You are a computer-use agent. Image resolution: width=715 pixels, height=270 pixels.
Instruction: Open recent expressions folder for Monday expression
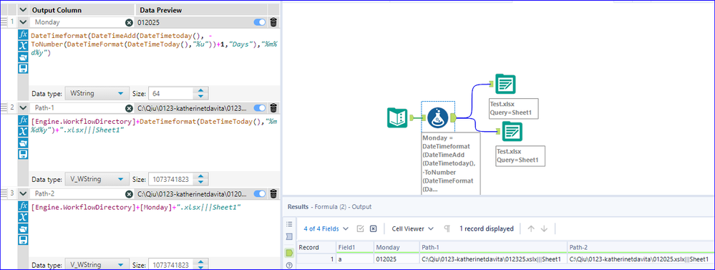click(x=23, y=57)
